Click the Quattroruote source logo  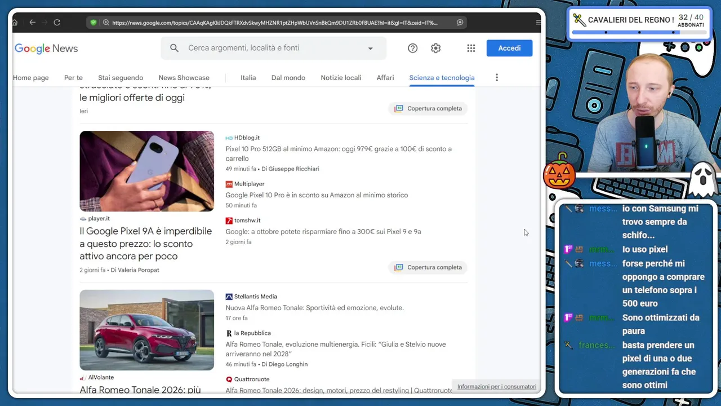(x=229, y=379)
